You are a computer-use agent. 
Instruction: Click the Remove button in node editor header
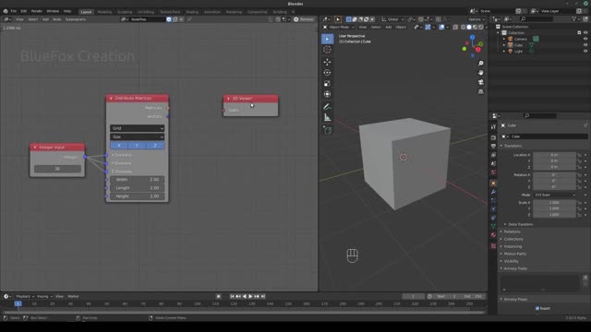point(304,19)
